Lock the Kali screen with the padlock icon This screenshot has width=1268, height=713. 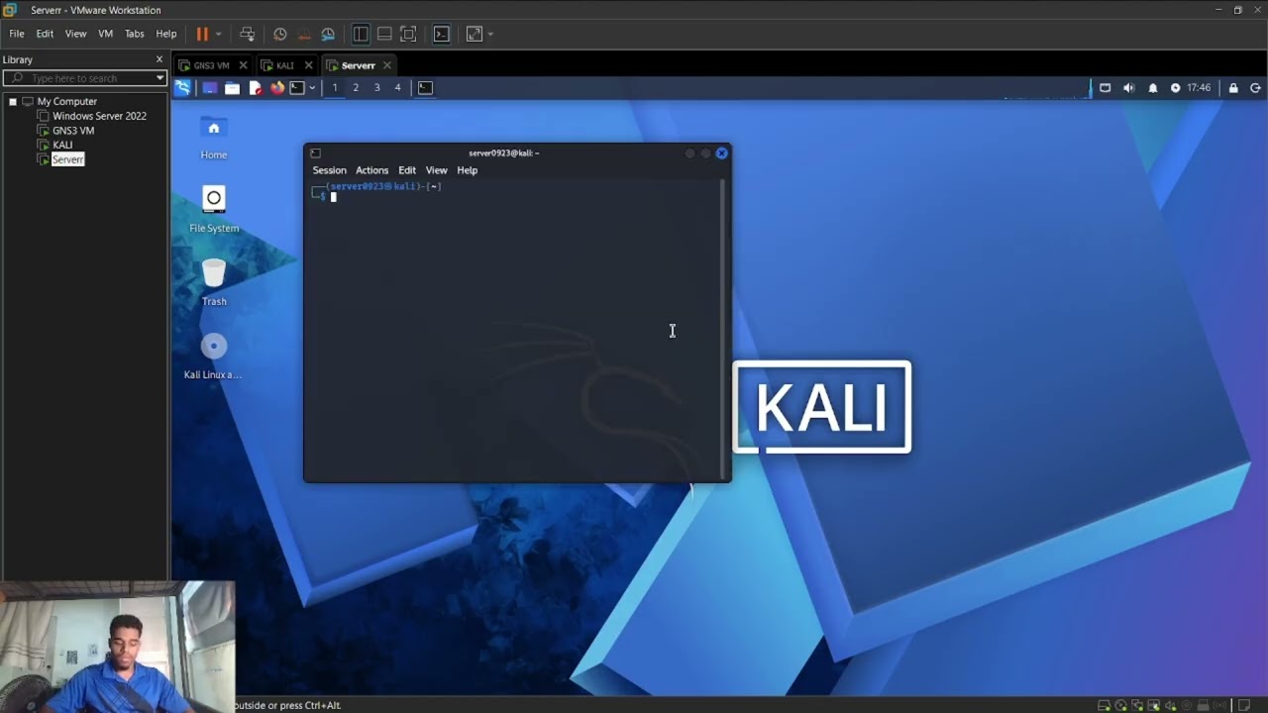pos(1233,88)
